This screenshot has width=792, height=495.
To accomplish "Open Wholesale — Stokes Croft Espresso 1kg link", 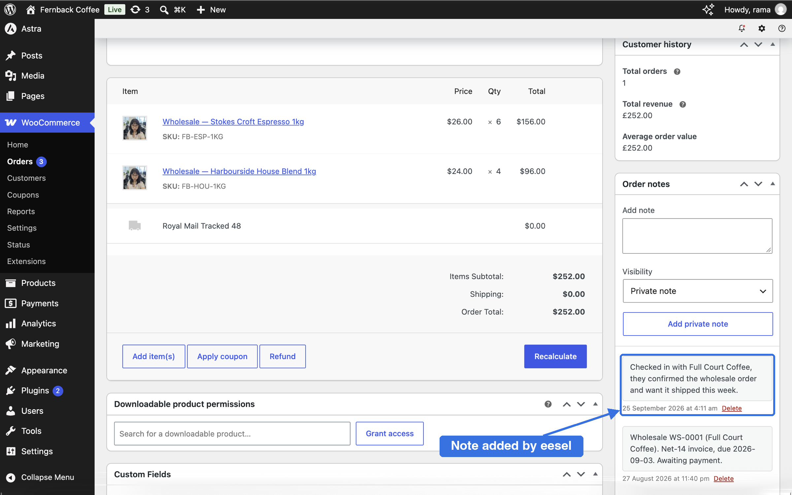I will pyautogui.click(x=233, y=121).
